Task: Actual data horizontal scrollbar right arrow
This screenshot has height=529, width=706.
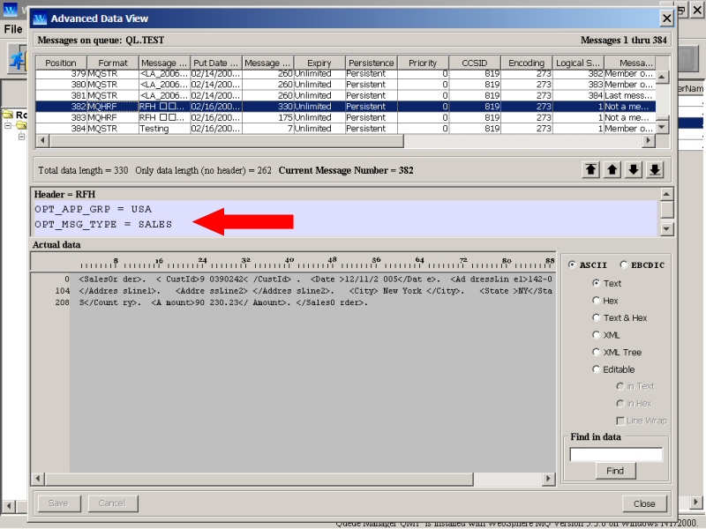Action: click(x=548, y=479)
